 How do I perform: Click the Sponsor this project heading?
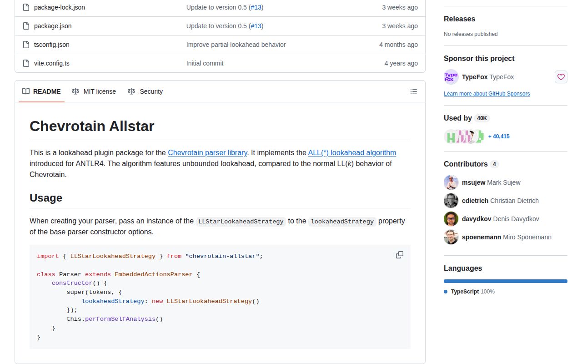[479, 58]
